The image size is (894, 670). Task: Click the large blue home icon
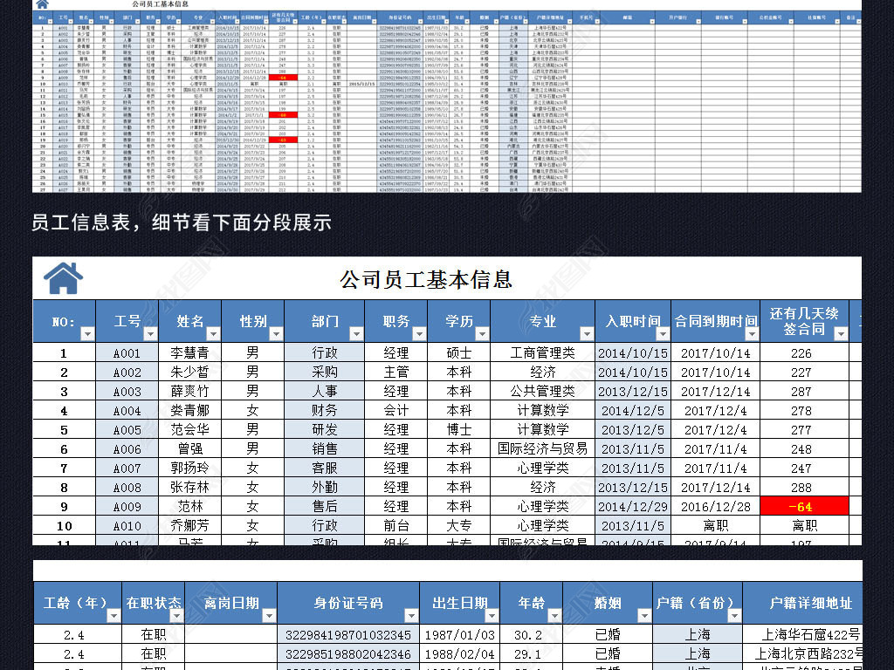[x=64, y=278]
